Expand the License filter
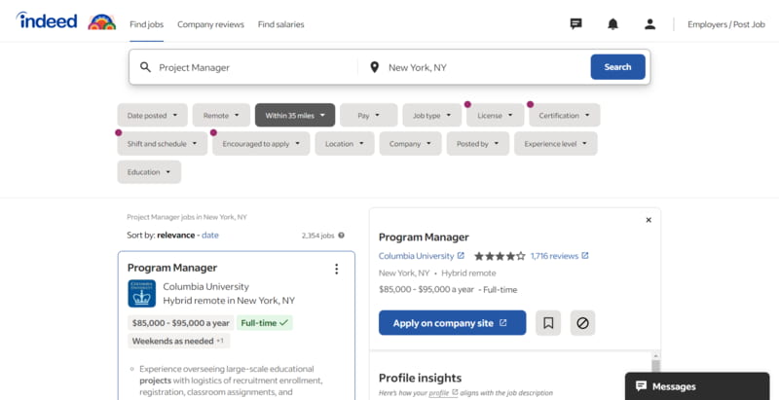 click(496, 115)
